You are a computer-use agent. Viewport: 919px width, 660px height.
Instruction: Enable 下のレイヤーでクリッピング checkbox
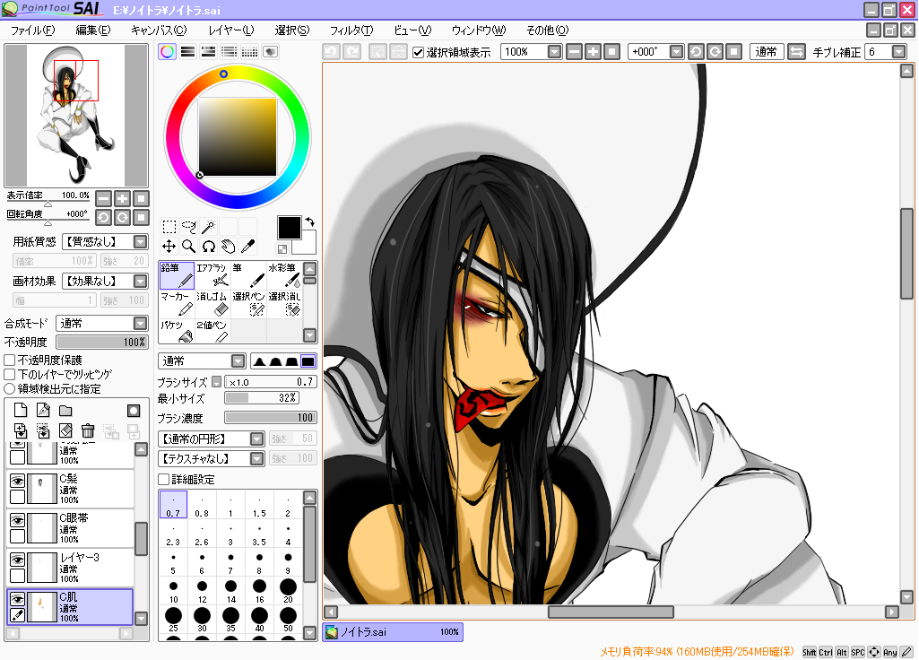10,374
